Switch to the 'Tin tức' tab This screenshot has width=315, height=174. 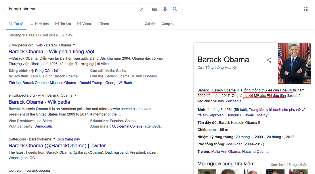(63, 24)
